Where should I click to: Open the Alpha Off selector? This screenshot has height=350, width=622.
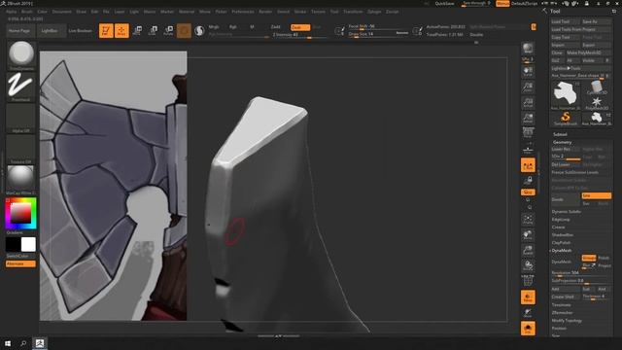[x=21, y=118]
